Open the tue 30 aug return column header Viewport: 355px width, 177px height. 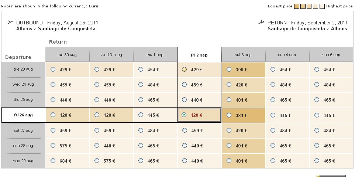[67, 55]
